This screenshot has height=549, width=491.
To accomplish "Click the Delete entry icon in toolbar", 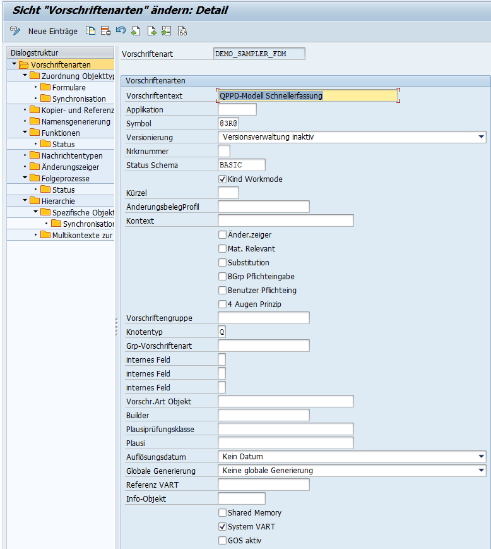I will [105, 31].
